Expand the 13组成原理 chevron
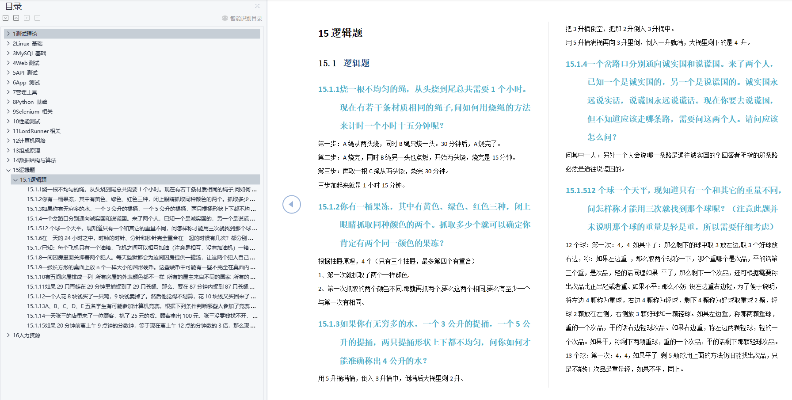 click(8, 150)
